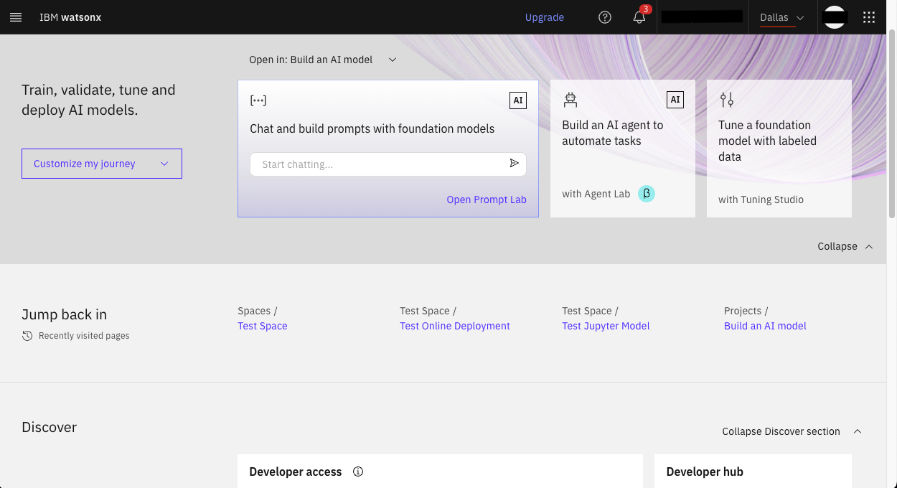Open the hamburger navigation menu
897x488 pixels.
(x=16, y=17)
